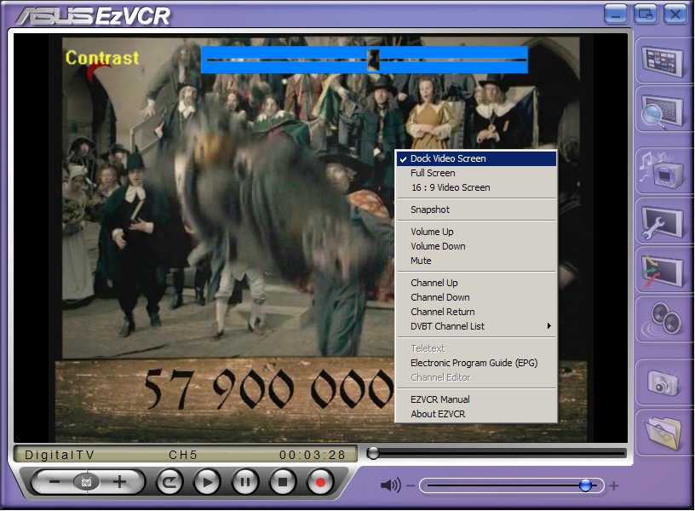Toggle Mute in the context menu
This screenshot has width=695, height=511.
(x=421, y=261)
